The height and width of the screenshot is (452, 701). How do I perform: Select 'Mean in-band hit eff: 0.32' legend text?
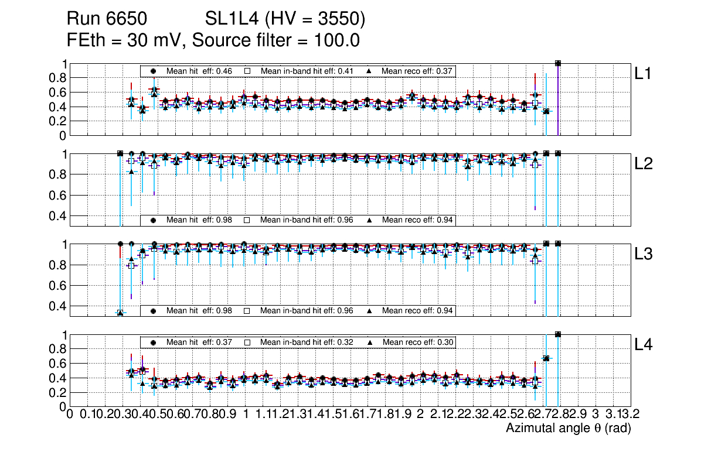pos(307,342)
